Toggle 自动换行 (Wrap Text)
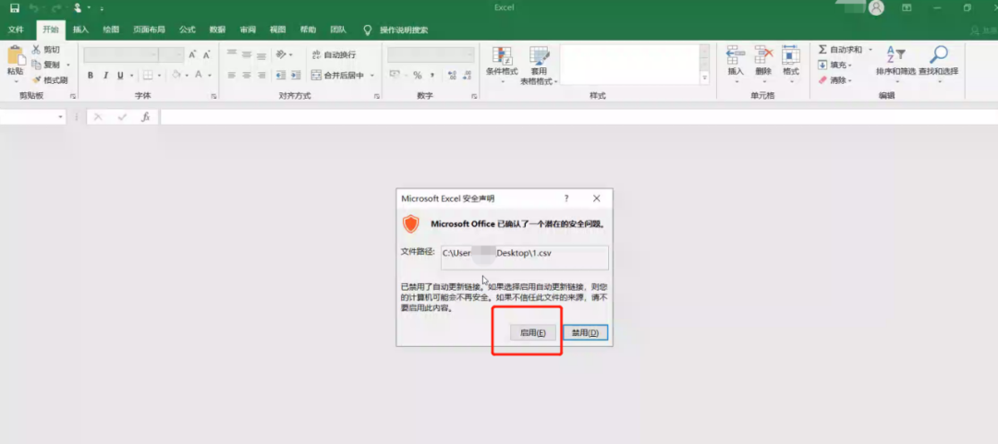Screen dimensions: 998x444 point(334,54)
